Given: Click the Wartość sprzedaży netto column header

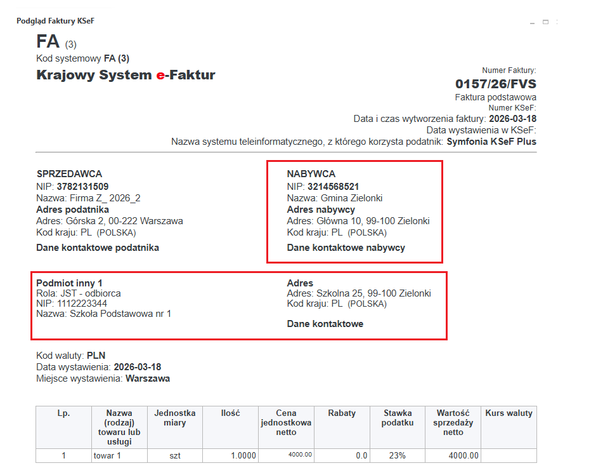Looking at the screenshot, I should (454, 422).
